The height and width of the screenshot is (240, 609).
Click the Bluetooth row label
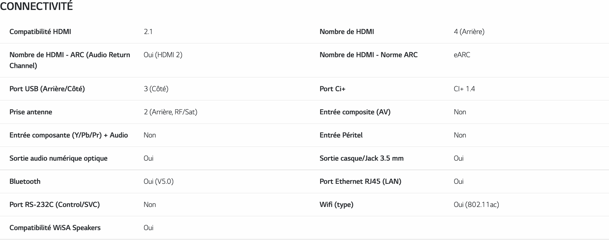pos(25,182)
